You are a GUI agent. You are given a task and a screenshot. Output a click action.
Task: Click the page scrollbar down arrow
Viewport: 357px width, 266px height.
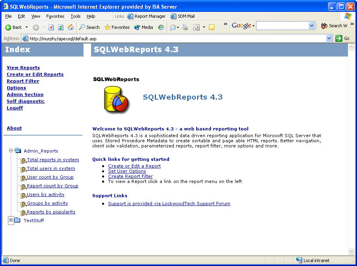[351, 251]
